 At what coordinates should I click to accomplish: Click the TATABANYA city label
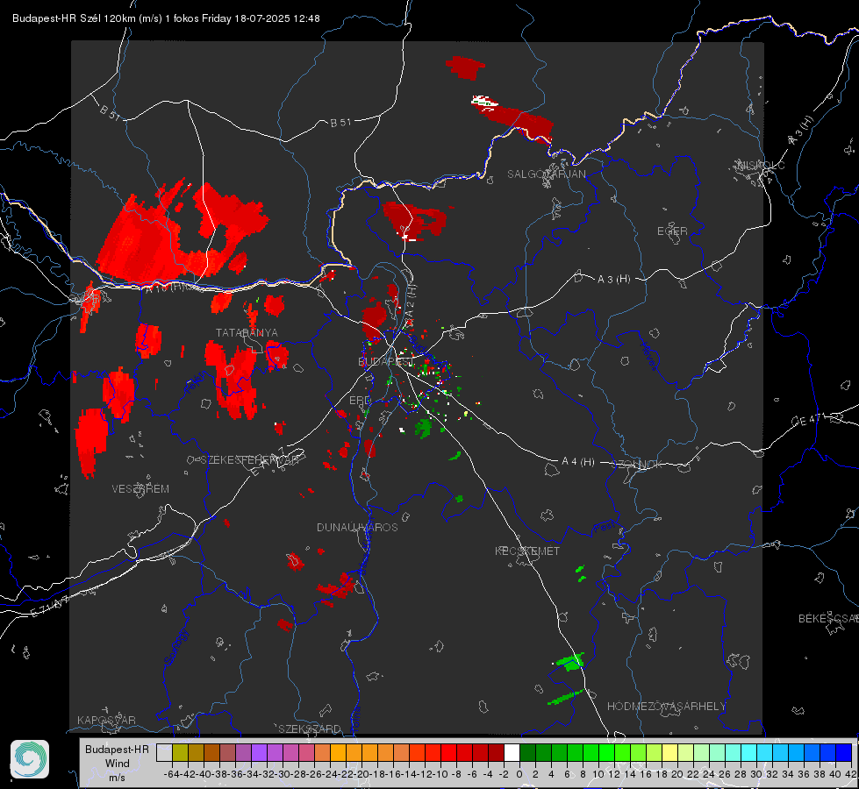[247, 333]
